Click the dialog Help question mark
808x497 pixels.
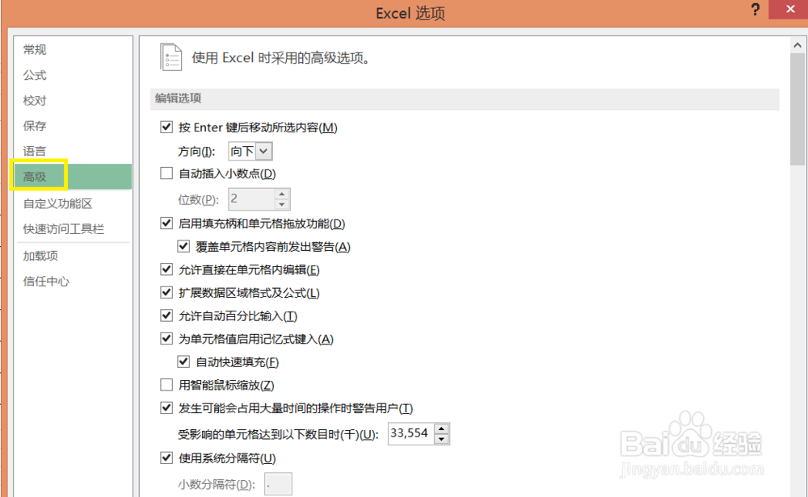coord(755,10)
